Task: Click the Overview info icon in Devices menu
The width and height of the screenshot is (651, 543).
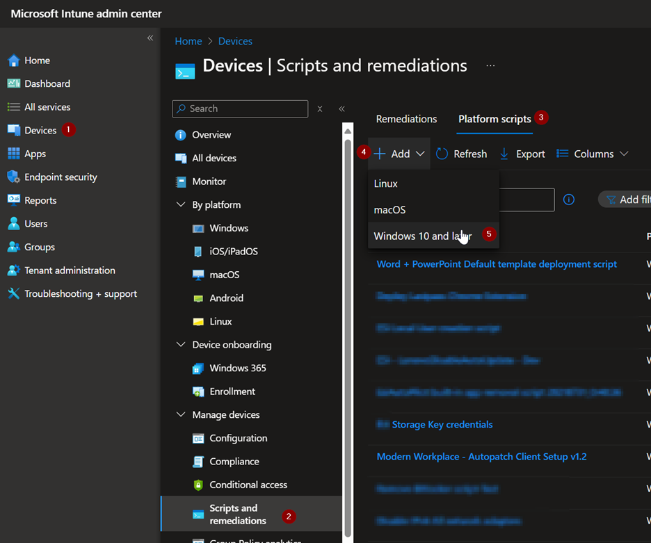Action: (181, 135)
